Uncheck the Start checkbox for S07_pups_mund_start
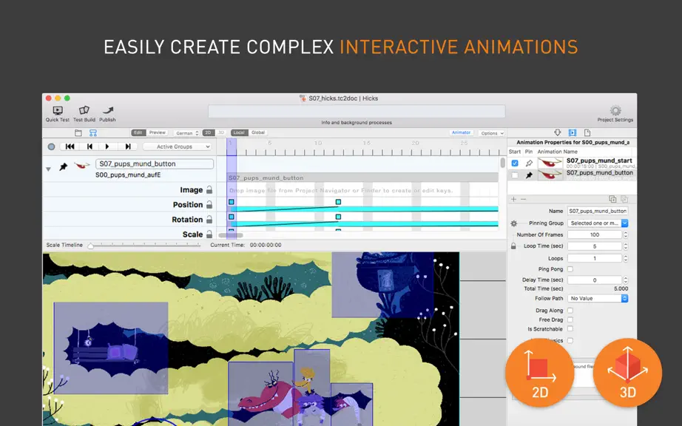Screen dimensions: 682x426 pos(515,163)
